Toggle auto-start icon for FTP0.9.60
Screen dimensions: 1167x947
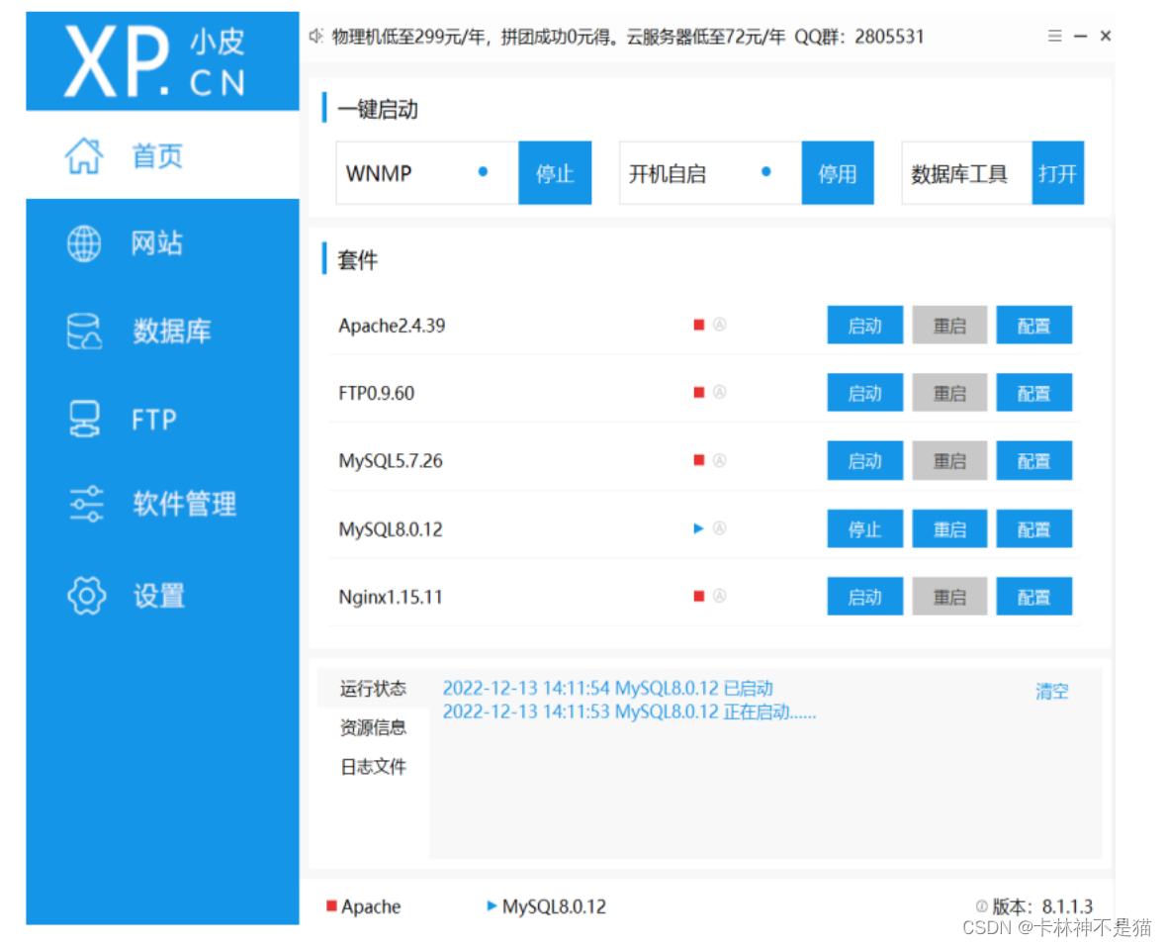pyautogui.click(x=720, y=392)
